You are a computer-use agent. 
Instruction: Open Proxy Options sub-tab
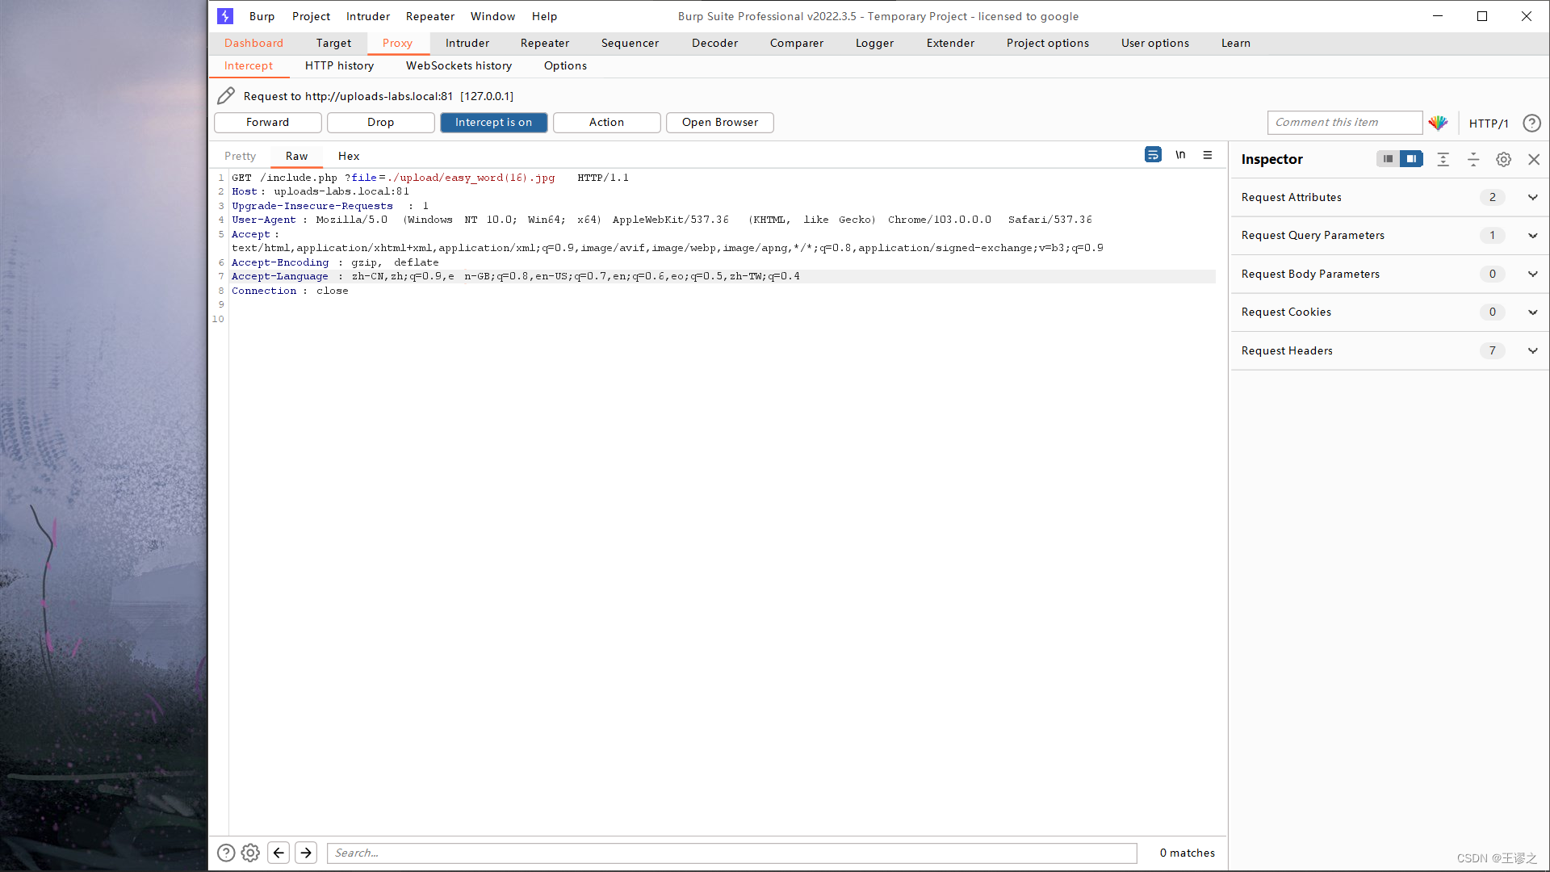565,66
